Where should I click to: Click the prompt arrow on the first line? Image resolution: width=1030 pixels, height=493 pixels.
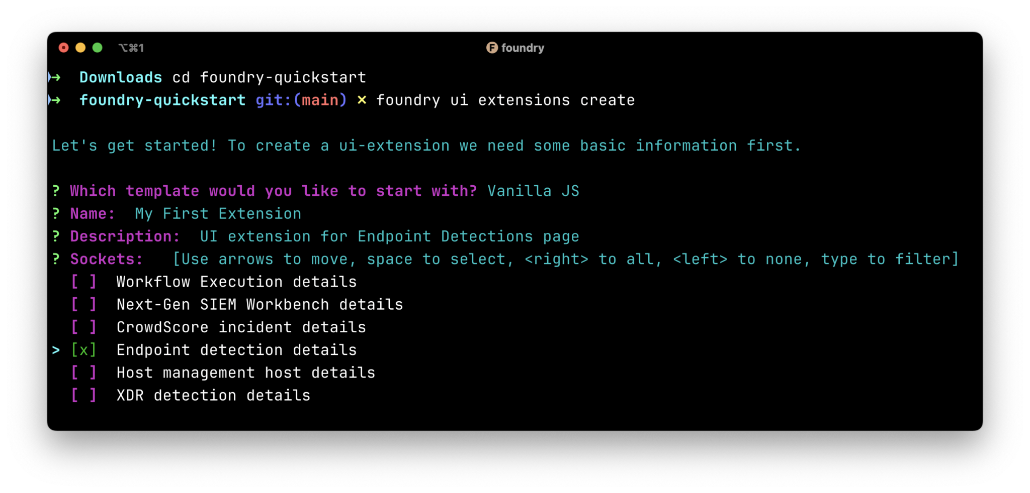tap(54, 77)
